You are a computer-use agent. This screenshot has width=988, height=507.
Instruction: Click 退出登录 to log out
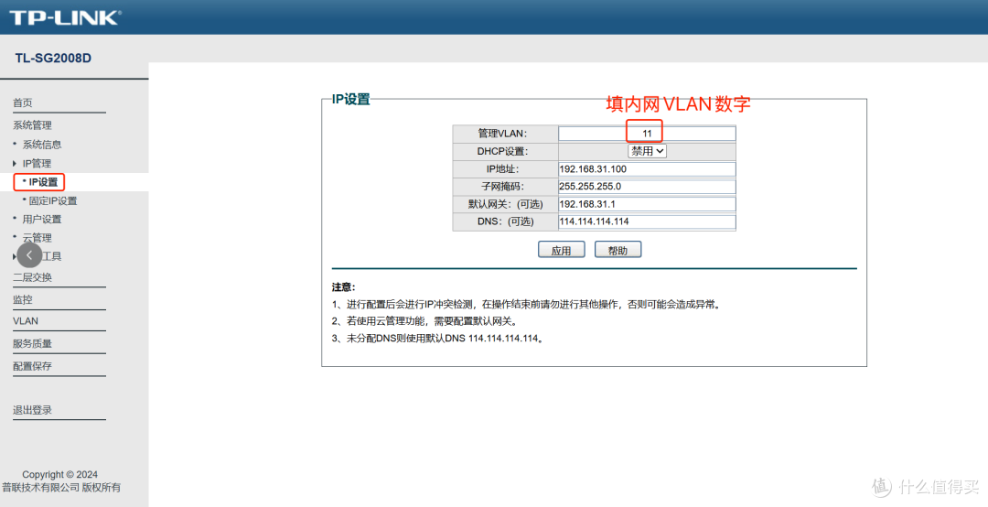32,410
